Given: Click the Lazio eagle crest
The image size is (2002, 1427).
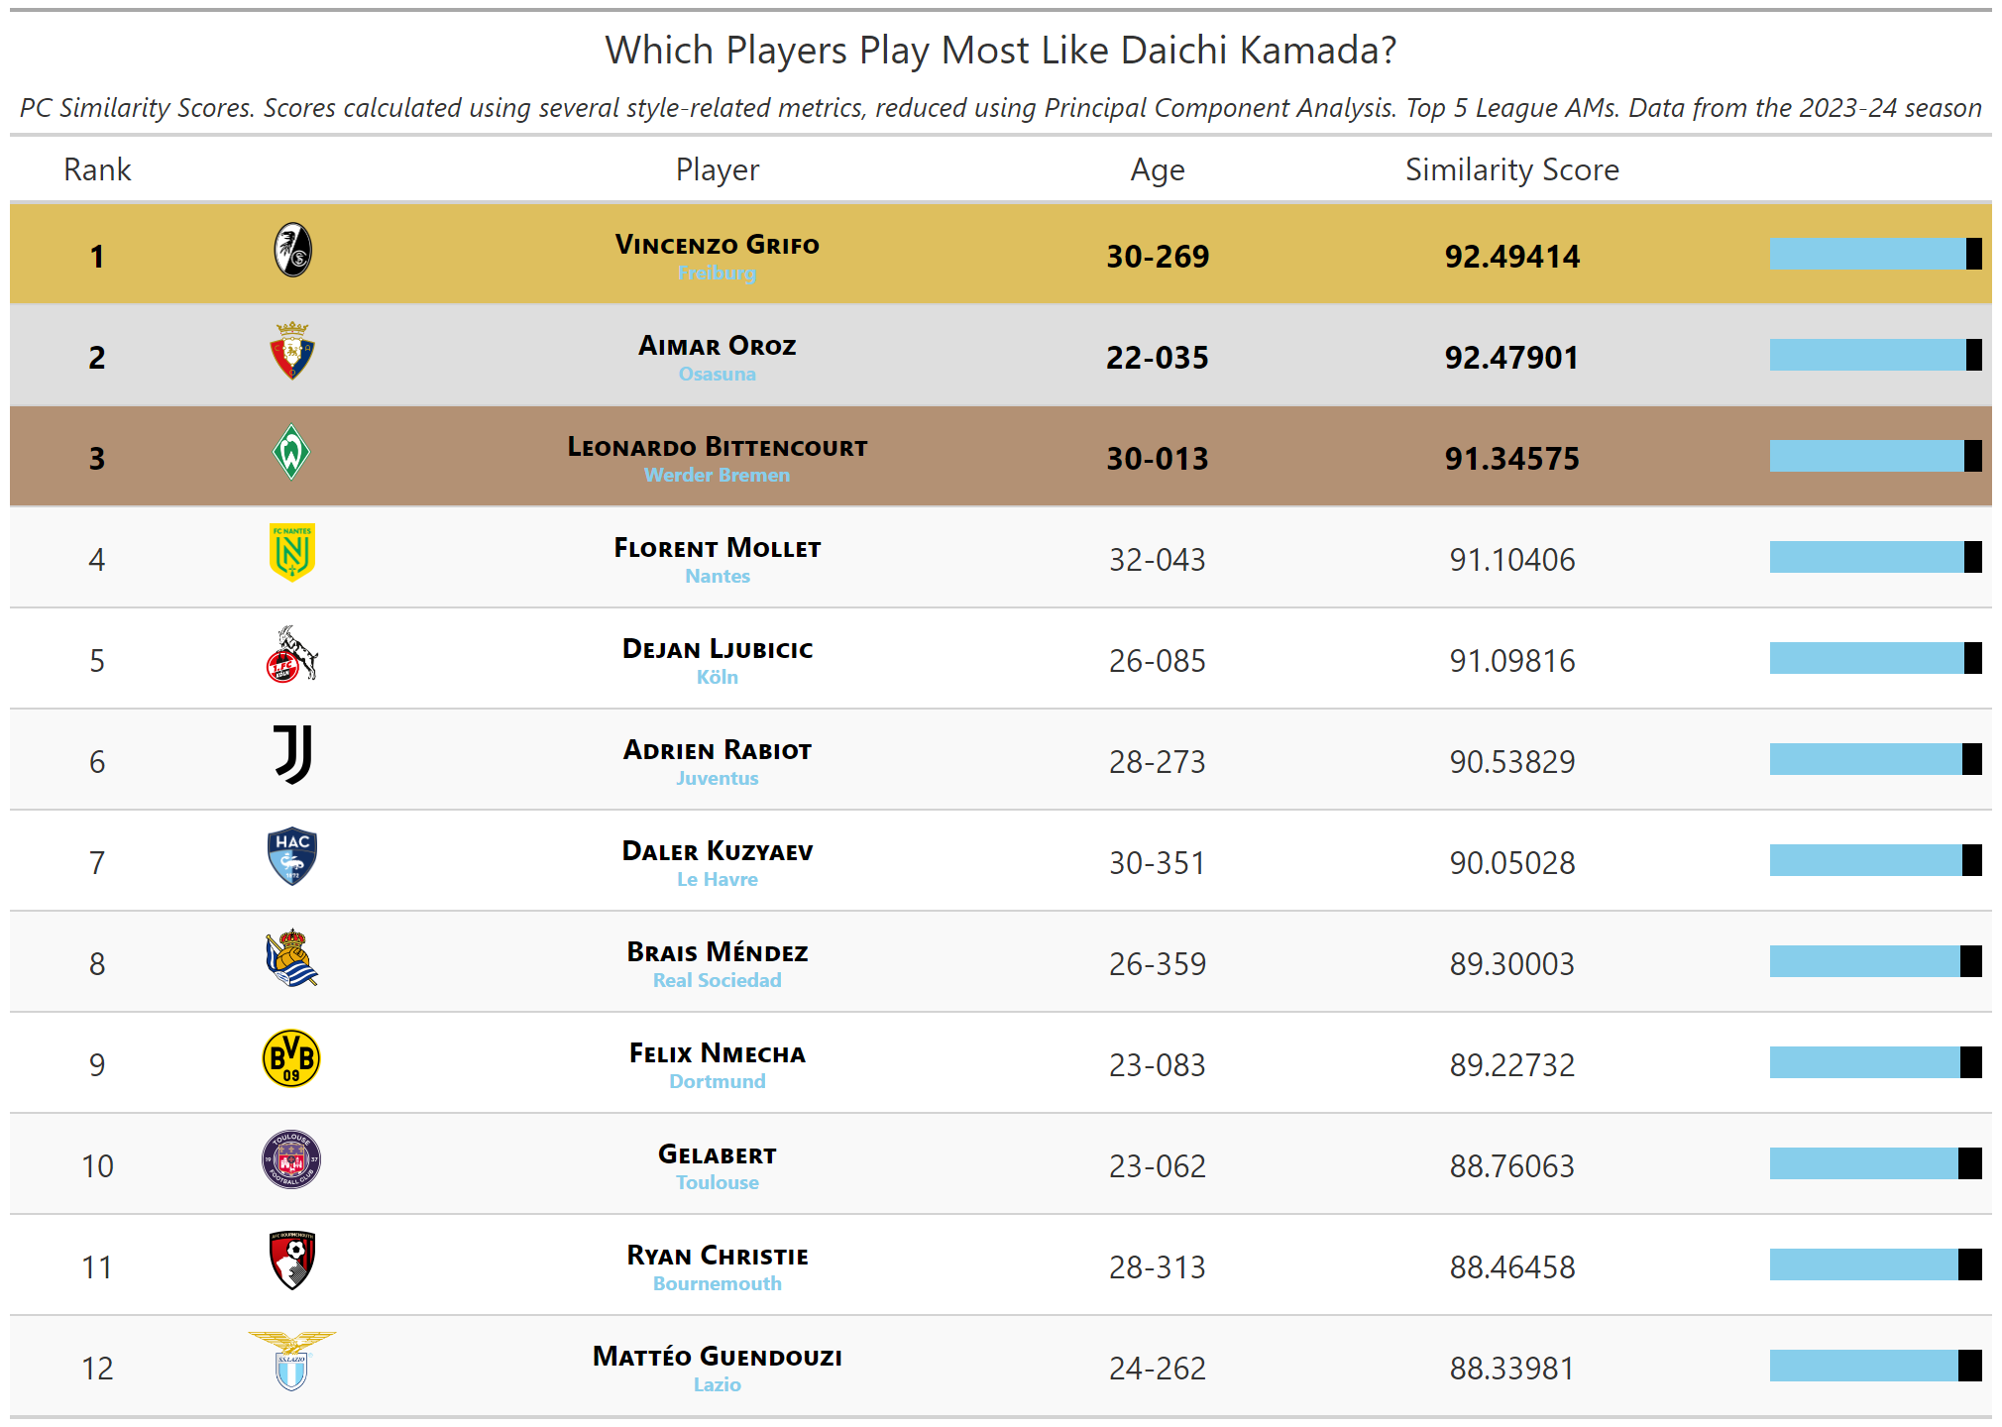Looking at the screenshot, I should (x=291, y=1362).
